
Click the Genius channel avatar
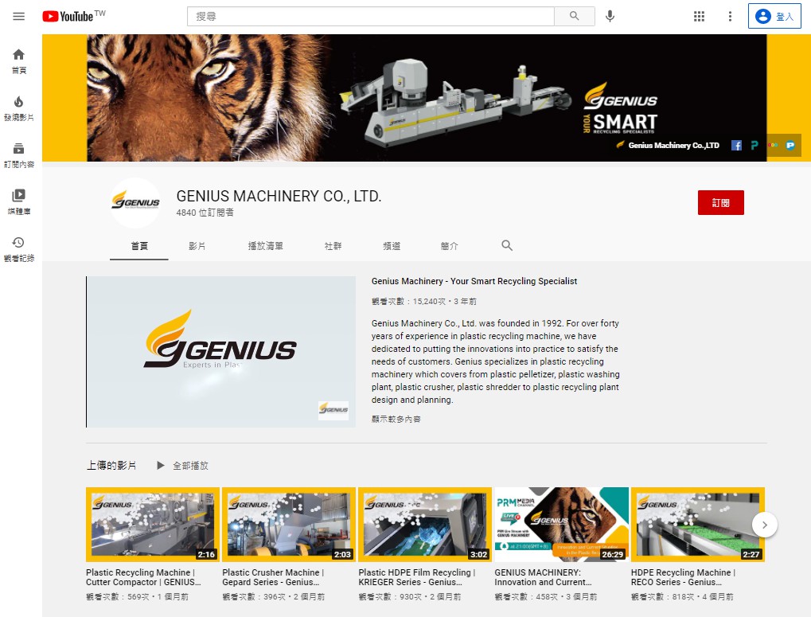point(135,203)
